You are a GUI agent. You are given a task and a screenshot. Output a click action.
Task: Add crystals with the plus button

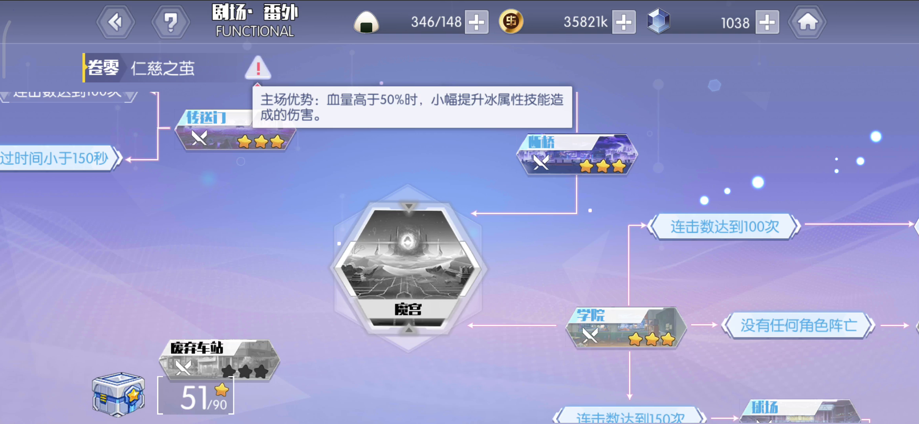[x=767, y=22]
